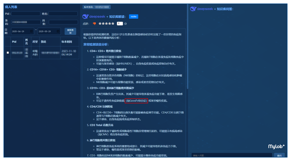
Task: Click the 知识库解读 heading text
Action: [x=117, y=17]
